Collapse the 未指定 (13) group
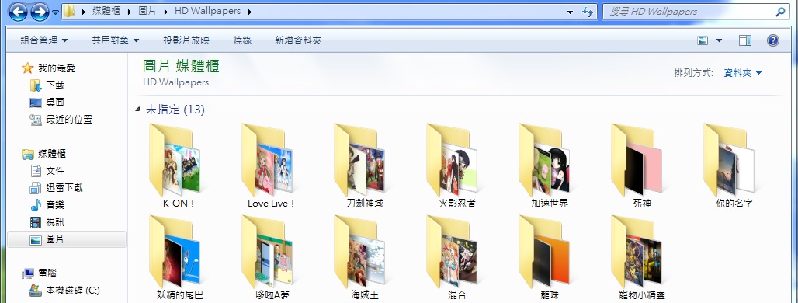This screenshot has width=798, height=303. (x=138, y=109)
